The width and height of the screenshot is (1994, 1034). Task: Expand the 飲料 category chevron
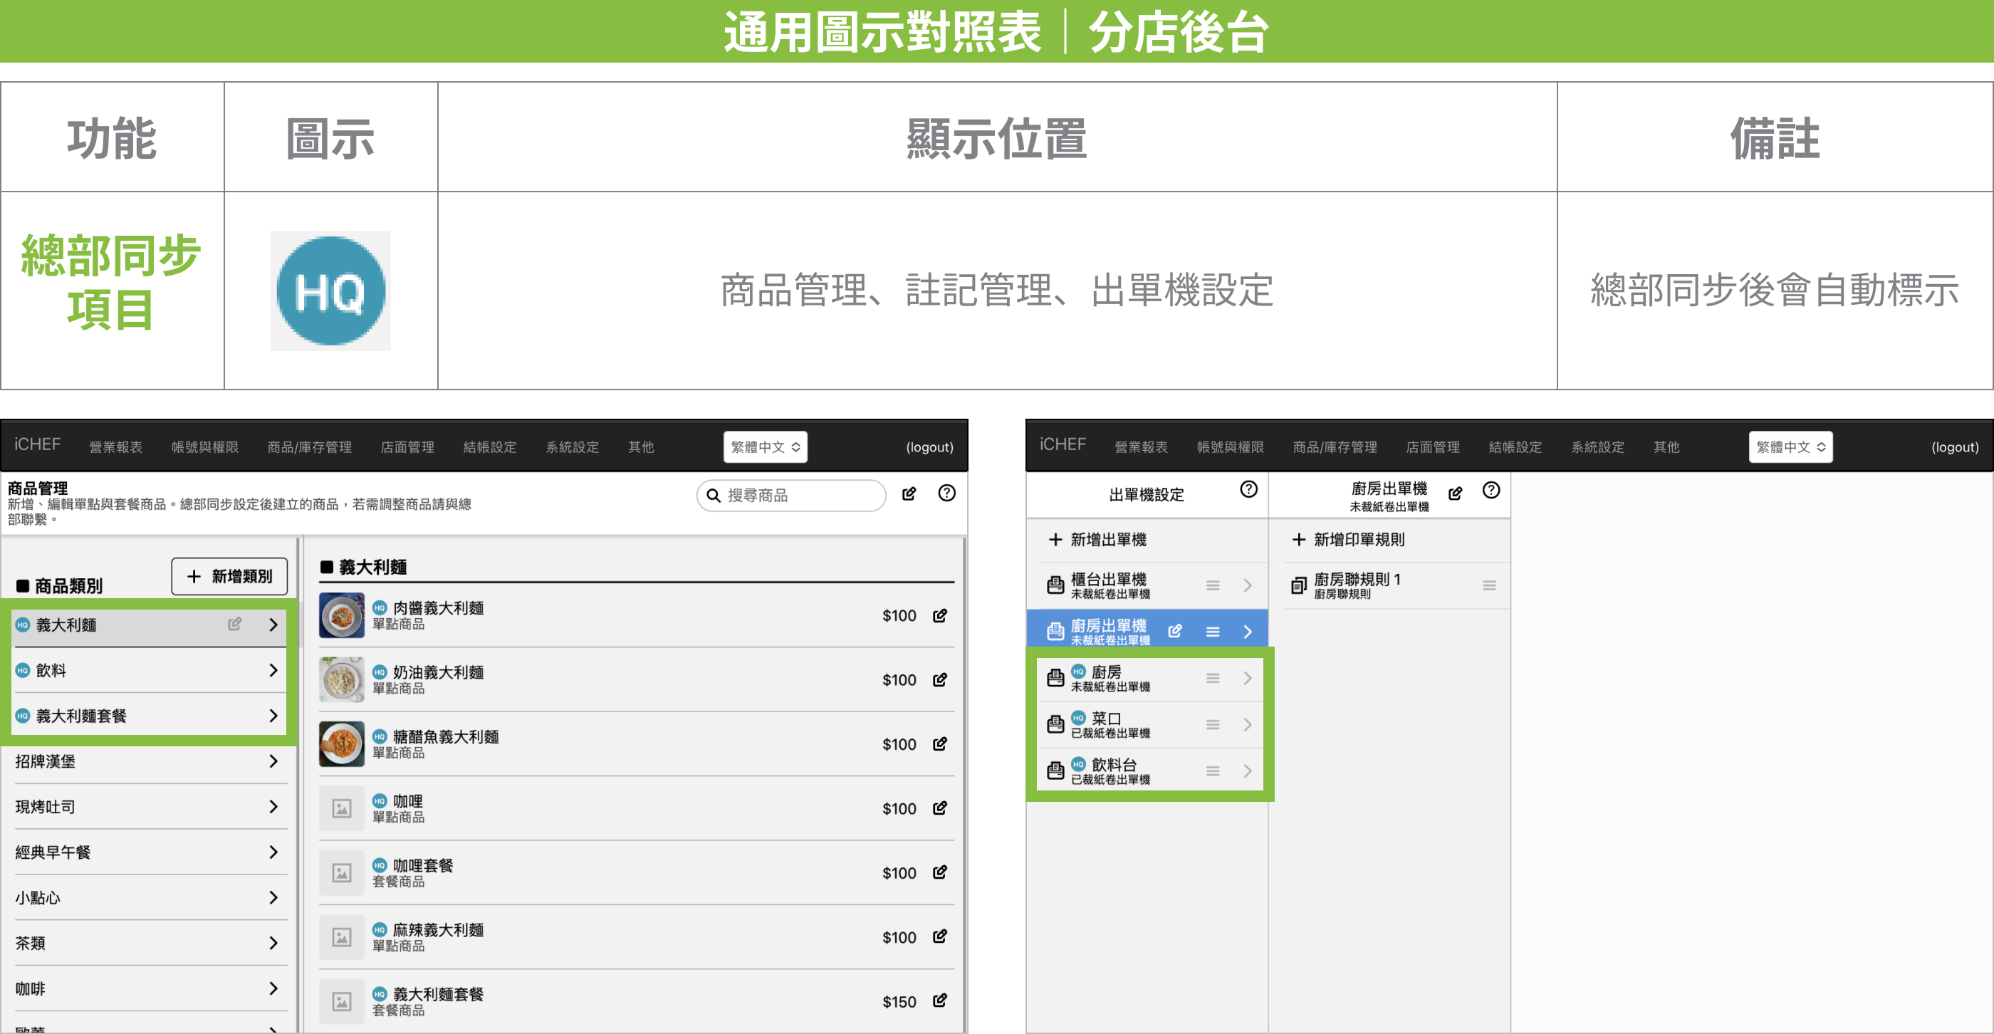pos(273,670)
